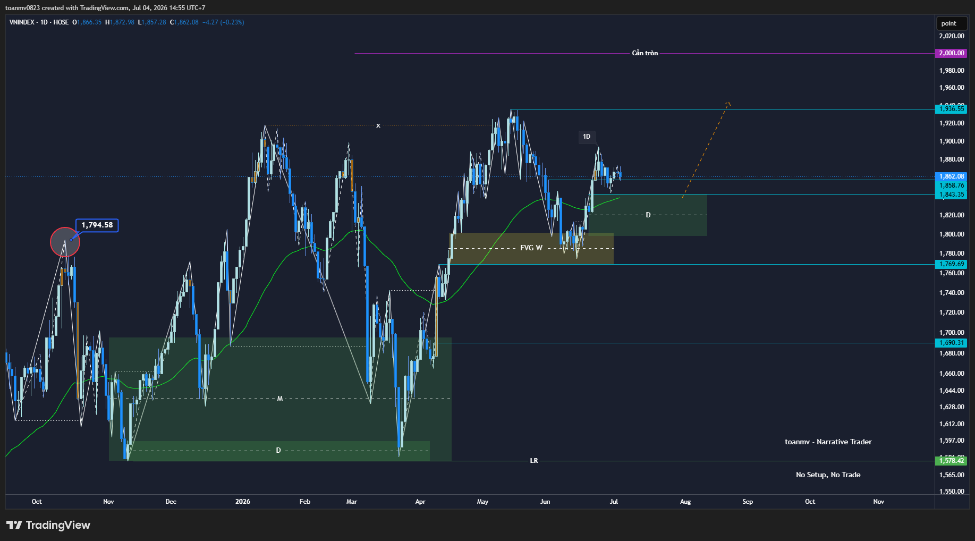Viewport: 975px width, 541px height.
Task: Click the red circle marker at October peak
Action: pos(65,242)
